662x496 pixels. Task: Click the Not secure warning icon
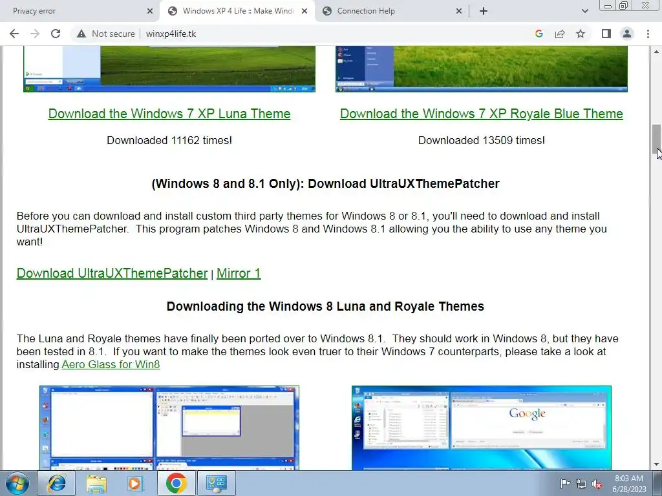pyautogui.click(x=81, y=34)
